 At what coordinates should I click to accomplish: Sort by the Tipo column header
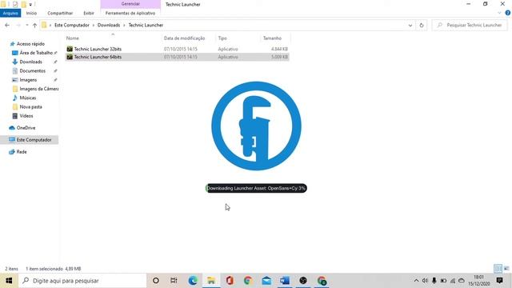[x=222, y=38]
